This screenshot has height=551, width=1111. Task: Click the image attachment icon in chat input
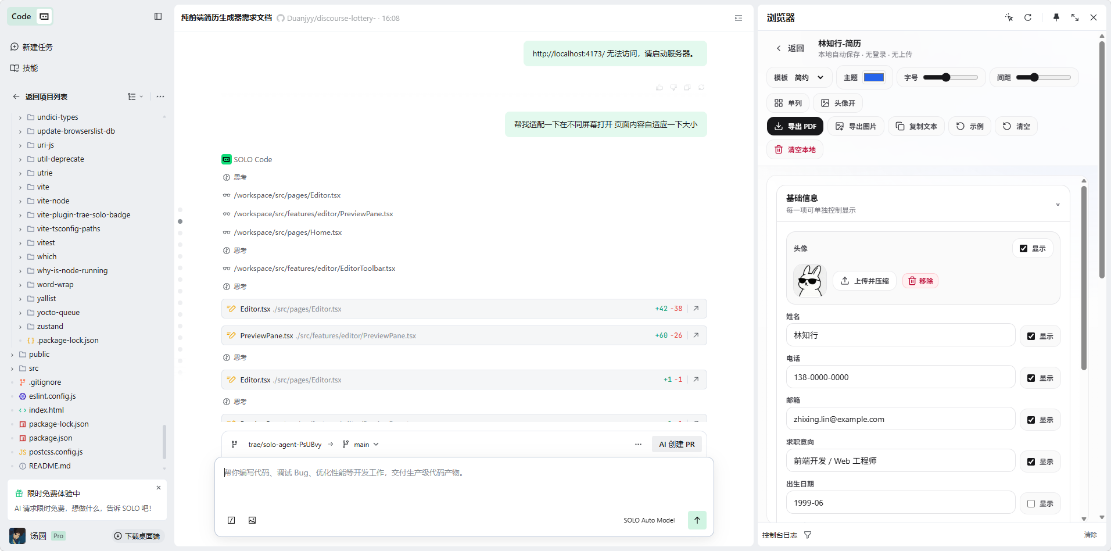[252, 520]
